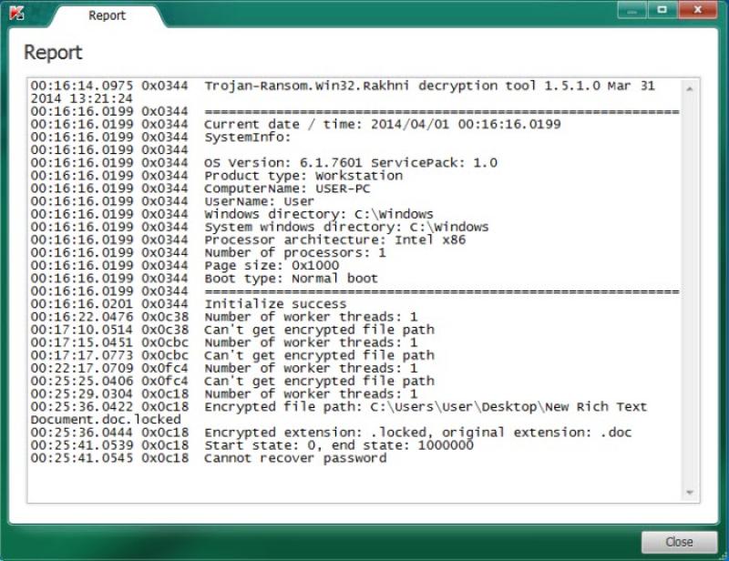Close the window with the red X button
729x561 pixels.
click(697, 10)
